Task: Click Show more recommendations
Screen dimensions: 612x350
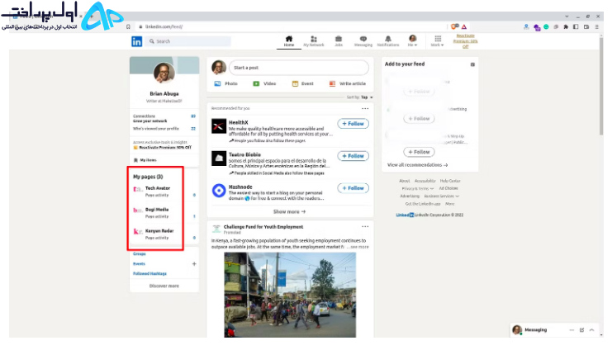Action: [290, 211]
